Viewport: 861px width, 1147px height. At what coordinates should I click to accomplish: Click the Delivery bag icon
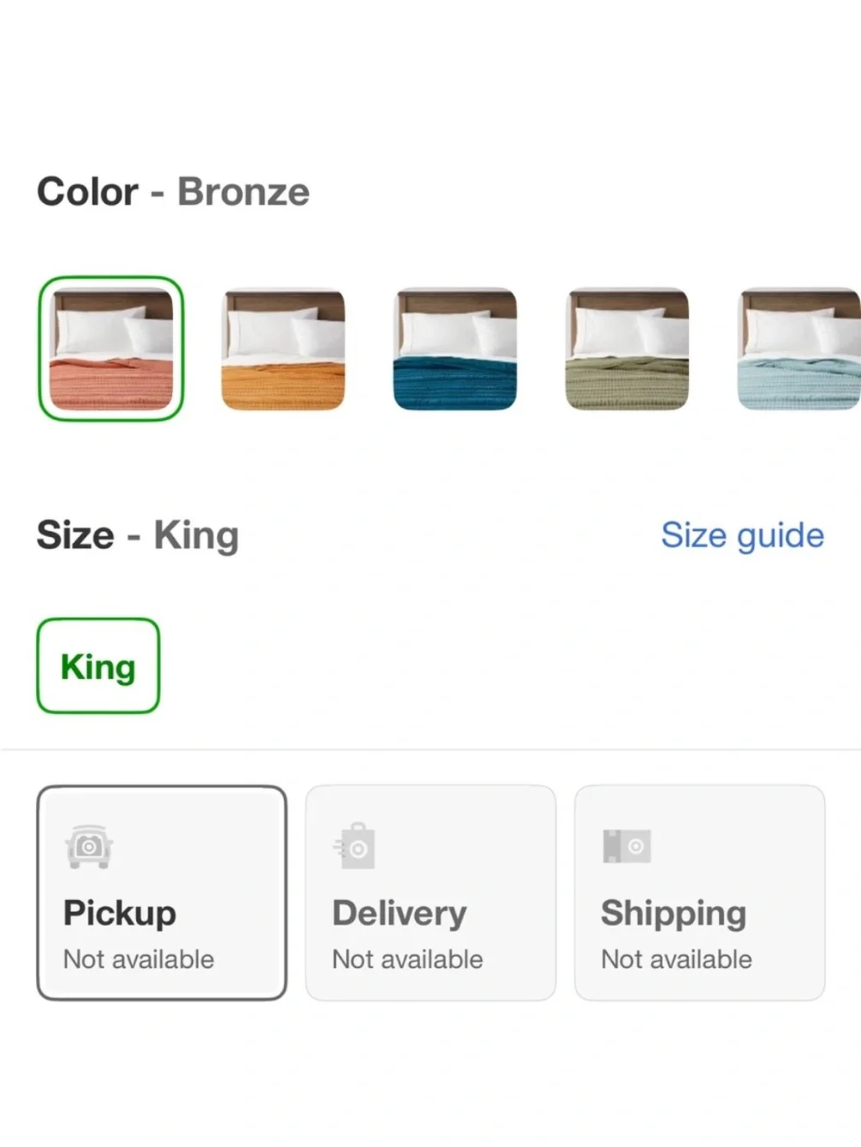pos(355,847)
